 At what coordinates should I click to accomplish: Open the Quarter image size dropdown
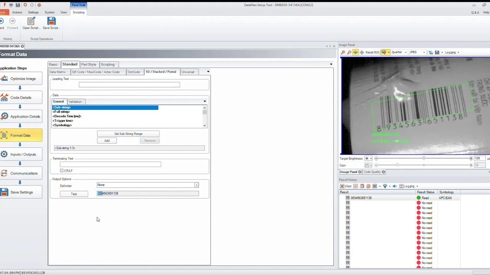pos(406,52)
